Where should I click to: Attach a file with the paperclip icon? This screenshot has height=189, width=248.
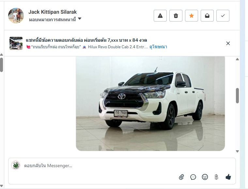(x=181, y=177)
